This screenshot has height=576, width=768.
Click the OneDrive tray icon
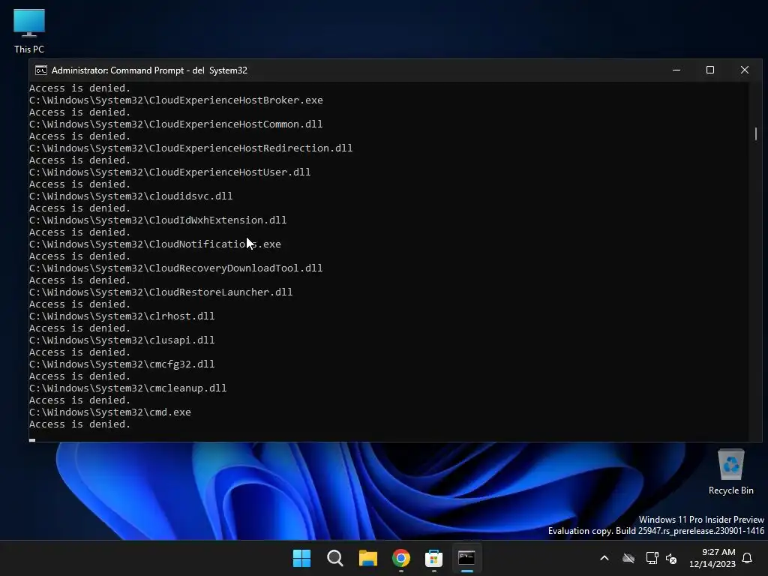628,558
